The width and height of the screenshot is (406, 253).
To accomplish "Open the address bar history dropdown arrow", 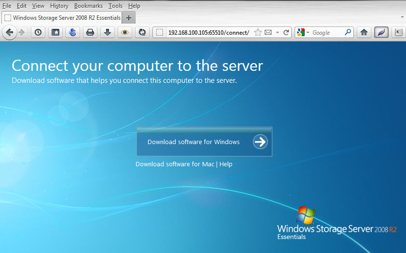I will click(x=277, y=33).
